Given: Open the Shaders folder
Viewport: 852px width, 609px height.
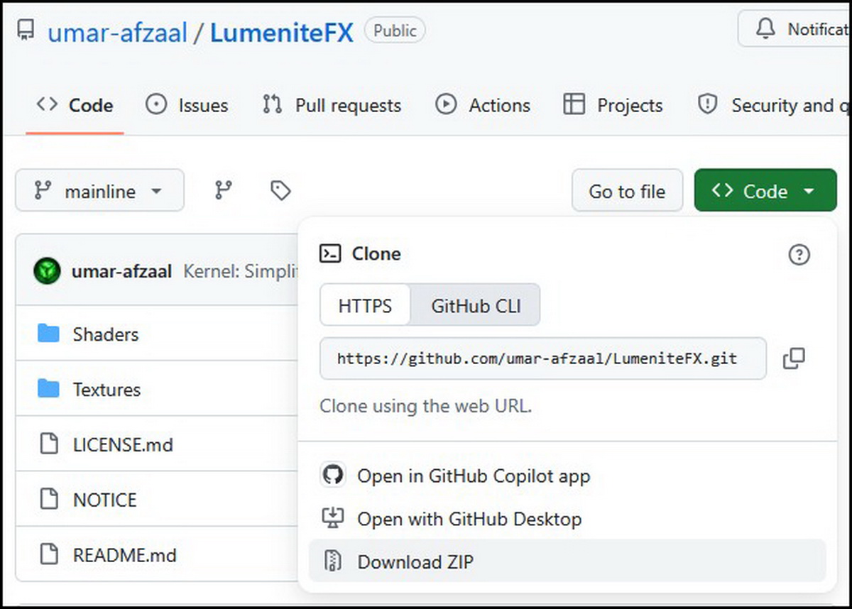Looking at the screenshot, I should tap(106, 334).
